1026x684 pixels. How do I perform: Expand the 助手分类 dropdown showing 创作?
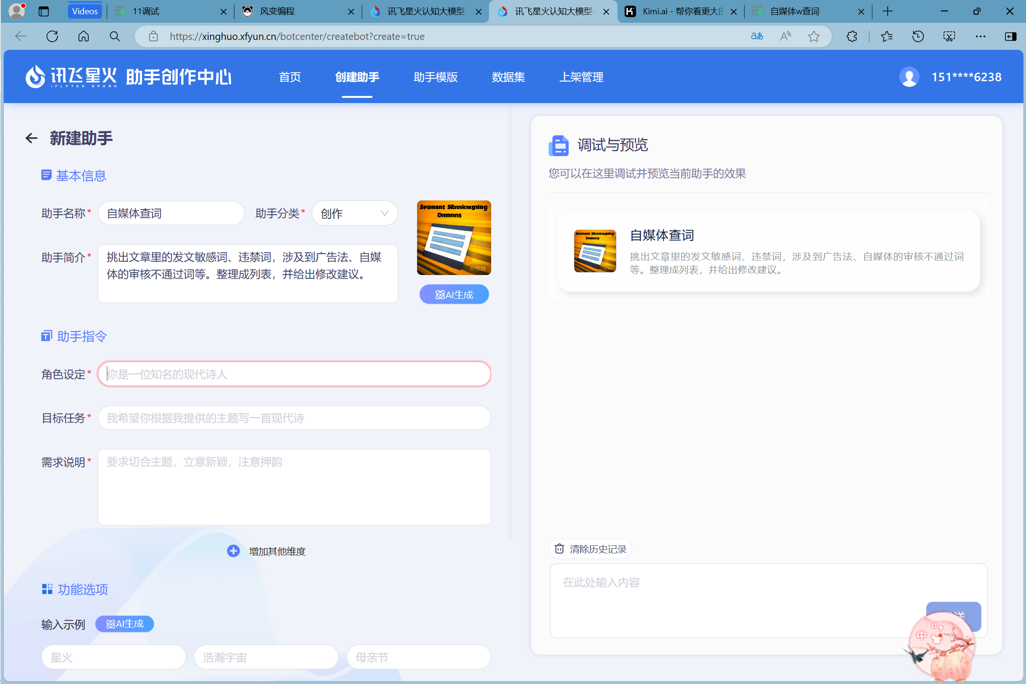[354, 213]
